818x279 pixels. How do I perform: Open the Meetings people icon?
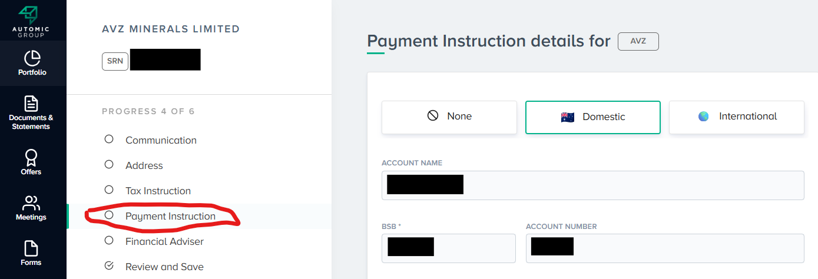[31, 203]
